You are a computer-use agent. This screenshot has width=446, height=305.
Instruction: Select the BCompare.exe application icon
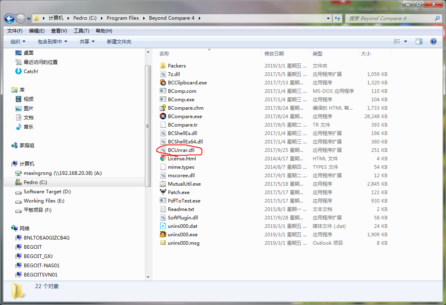click(163, 116)
